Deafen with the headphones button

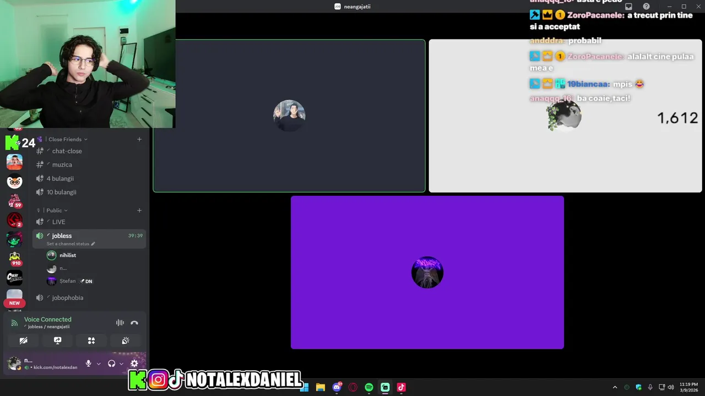click(x=111, y=364)
